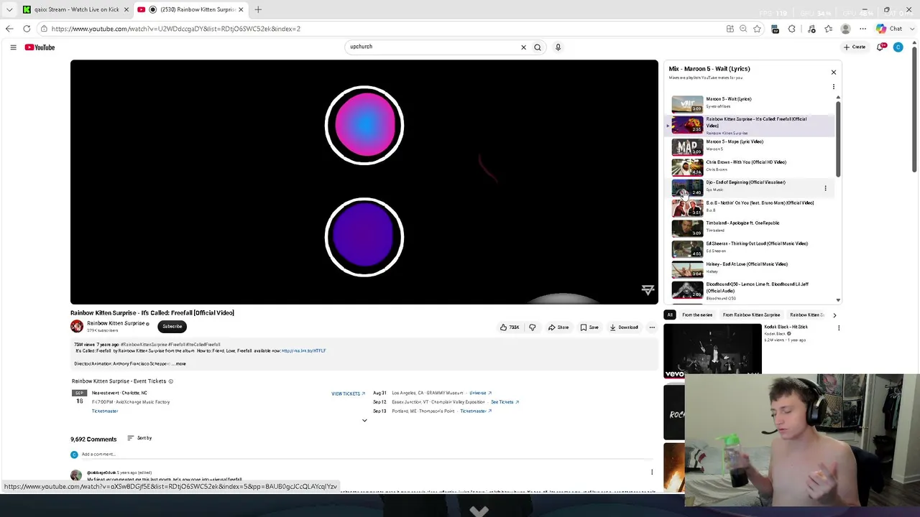Go back in the browser
This screenshot has height=517, width=920.
click(x=9, y=29)
